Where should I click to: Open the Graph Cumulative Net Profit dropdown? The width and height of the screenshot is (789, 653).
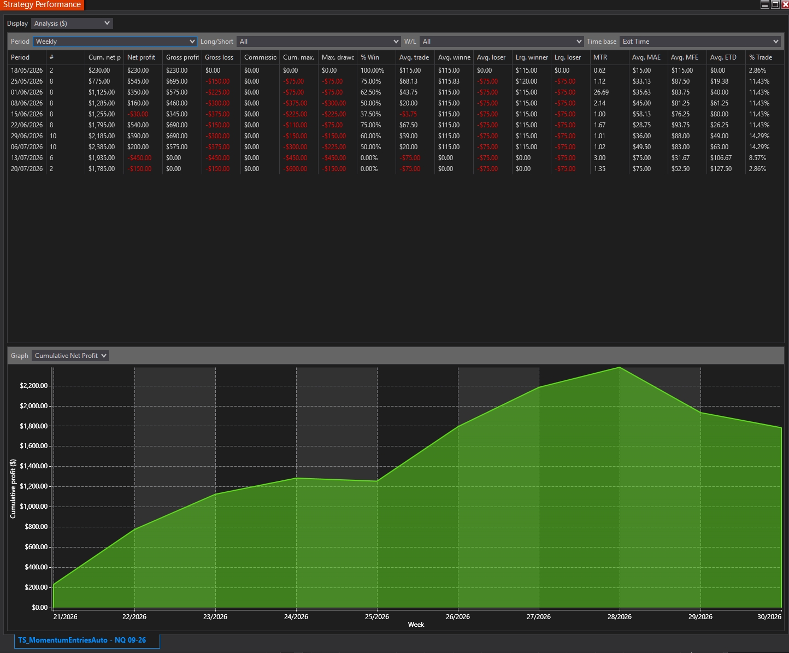[x=70, y=356]
